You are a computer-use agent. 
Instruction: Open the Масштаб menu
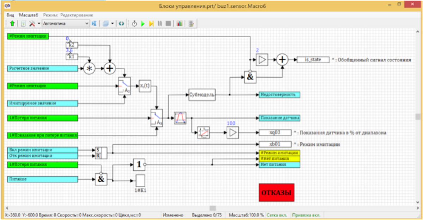tap(29, 15)
